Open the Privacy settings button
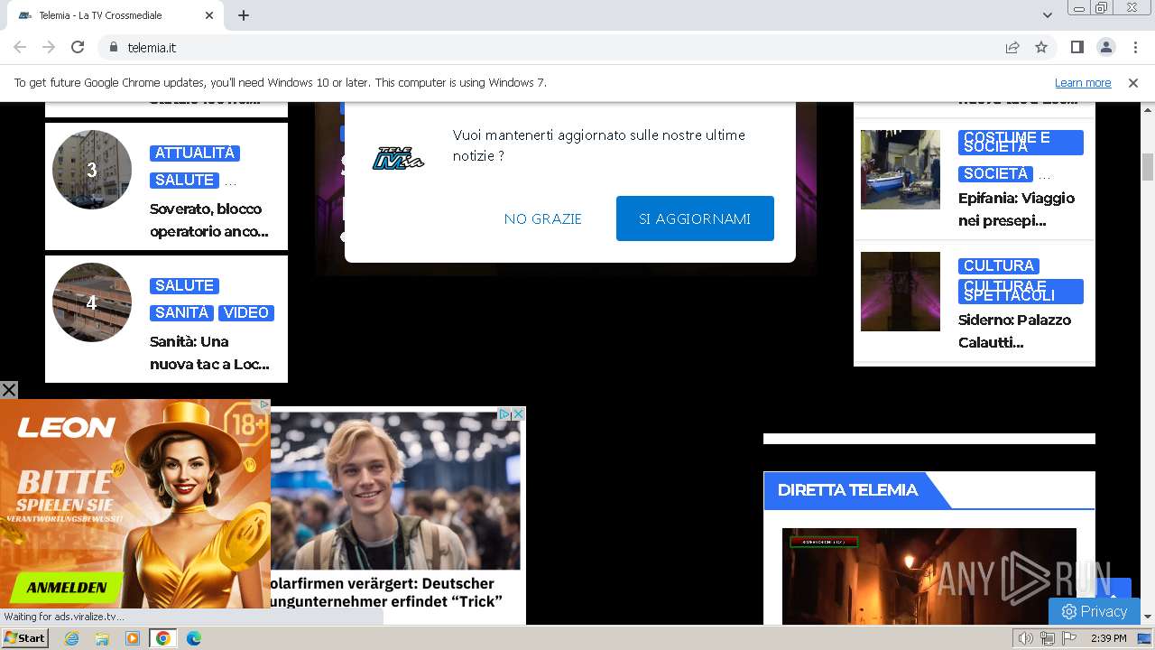Viewport: 1155px width, 650px height. 1095,611
